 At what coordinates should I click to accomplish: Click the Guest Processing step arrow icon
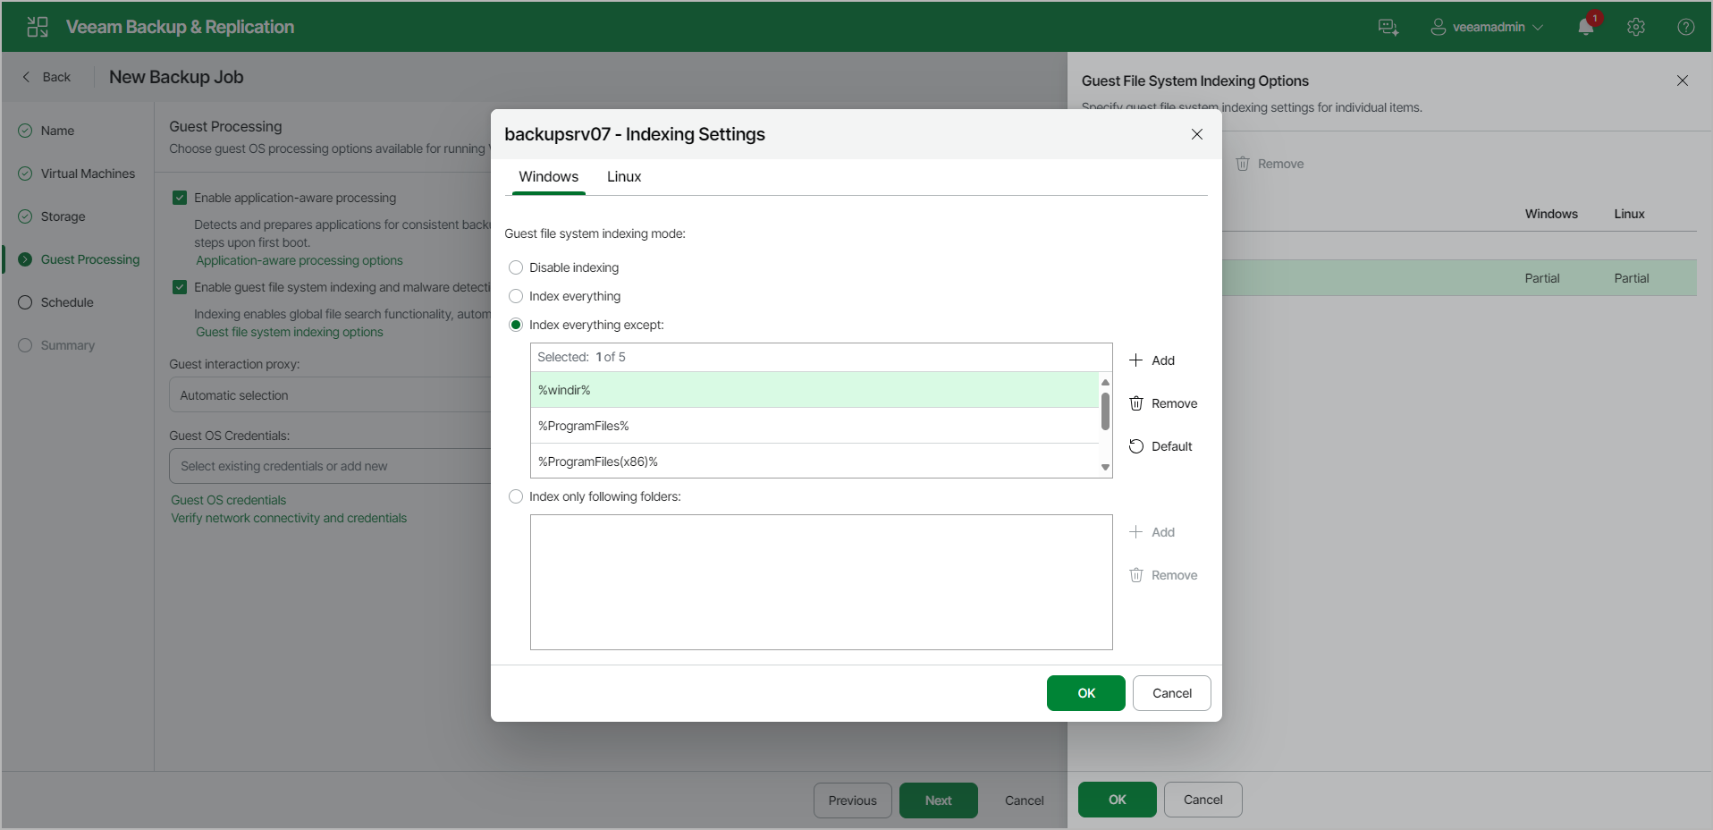[25, 259]
